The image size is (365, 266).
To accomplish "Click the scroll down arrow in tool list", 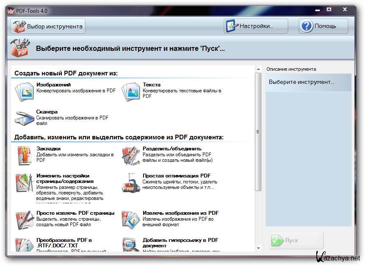I will [x=258, y=248].
